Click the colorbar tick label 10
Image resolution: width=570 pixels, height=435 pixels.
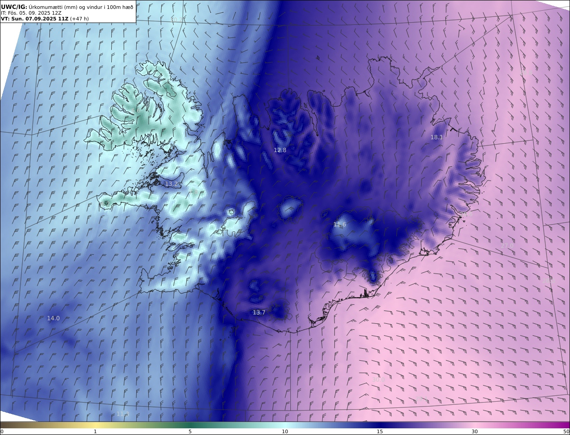(285, 431)
